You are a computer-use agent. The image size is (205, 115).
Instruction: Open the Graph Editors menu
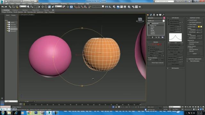click(x=54, y=4)
